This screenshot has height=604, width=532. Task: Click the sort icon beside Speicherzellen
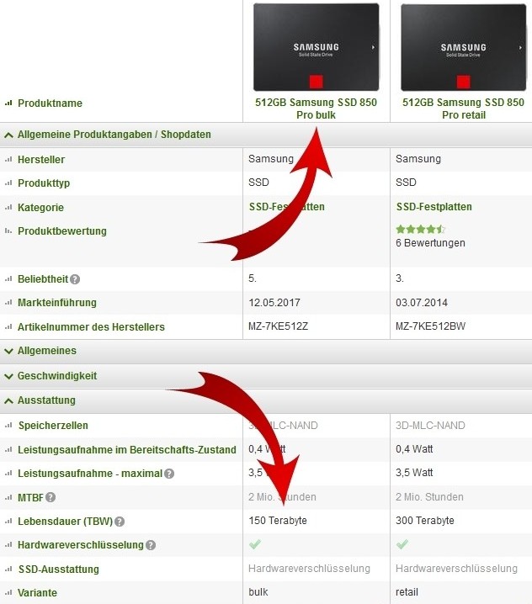click(x=8, y=426)
